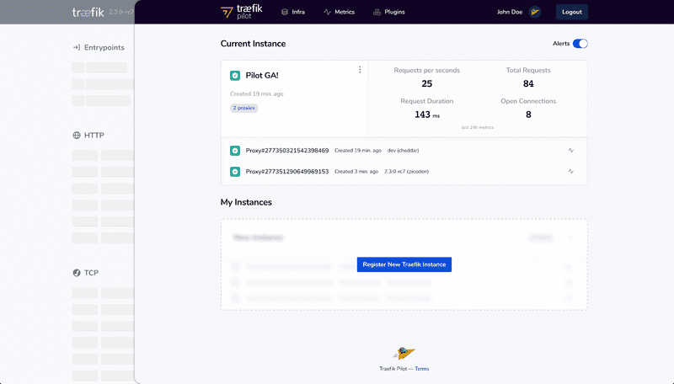Click Register New Traefik Instance button
The height and width of the screenshot is (384, 674).
click(404, 264)
